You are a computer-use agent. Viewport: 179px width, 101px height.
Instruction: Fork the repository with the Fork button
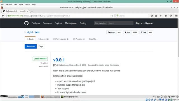pyautogui.click(x=143, y=32)
